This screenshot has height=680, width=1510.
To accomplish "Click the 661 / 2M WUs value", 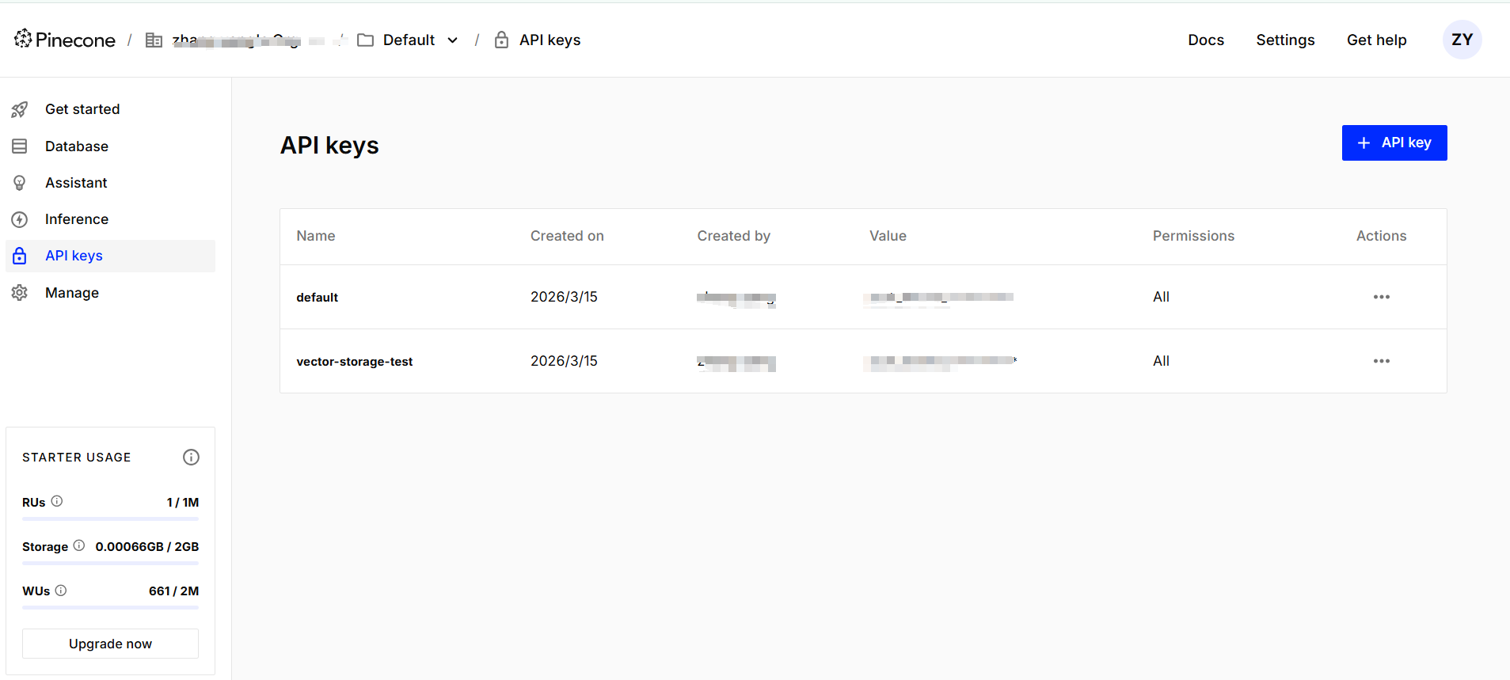I will coord(173,591).
